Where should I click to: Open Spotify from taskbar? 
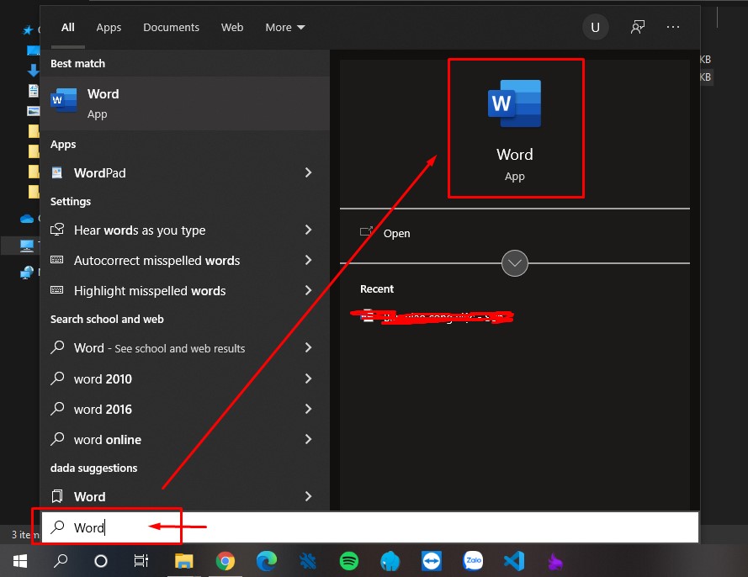point(349,561)
